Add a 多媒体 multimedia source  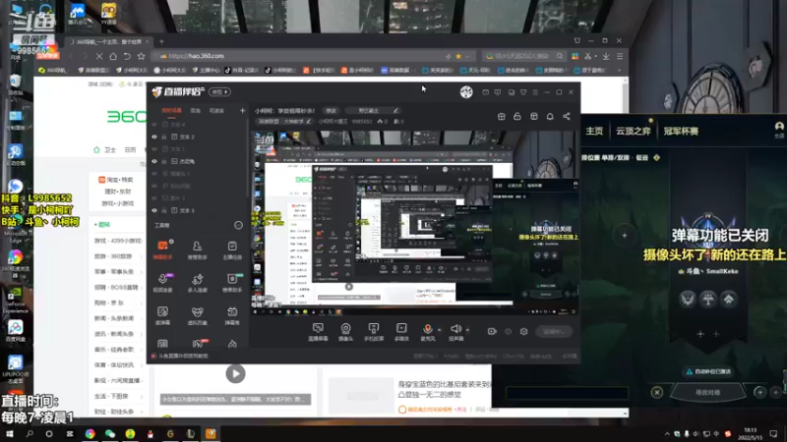[x=401, y=331]
